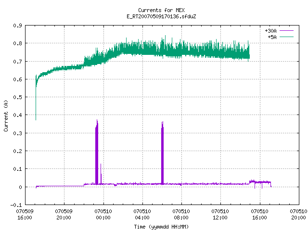Click the y-axis tick value 0.1
This screenshot has height=231, width=308.
point(17,169)
